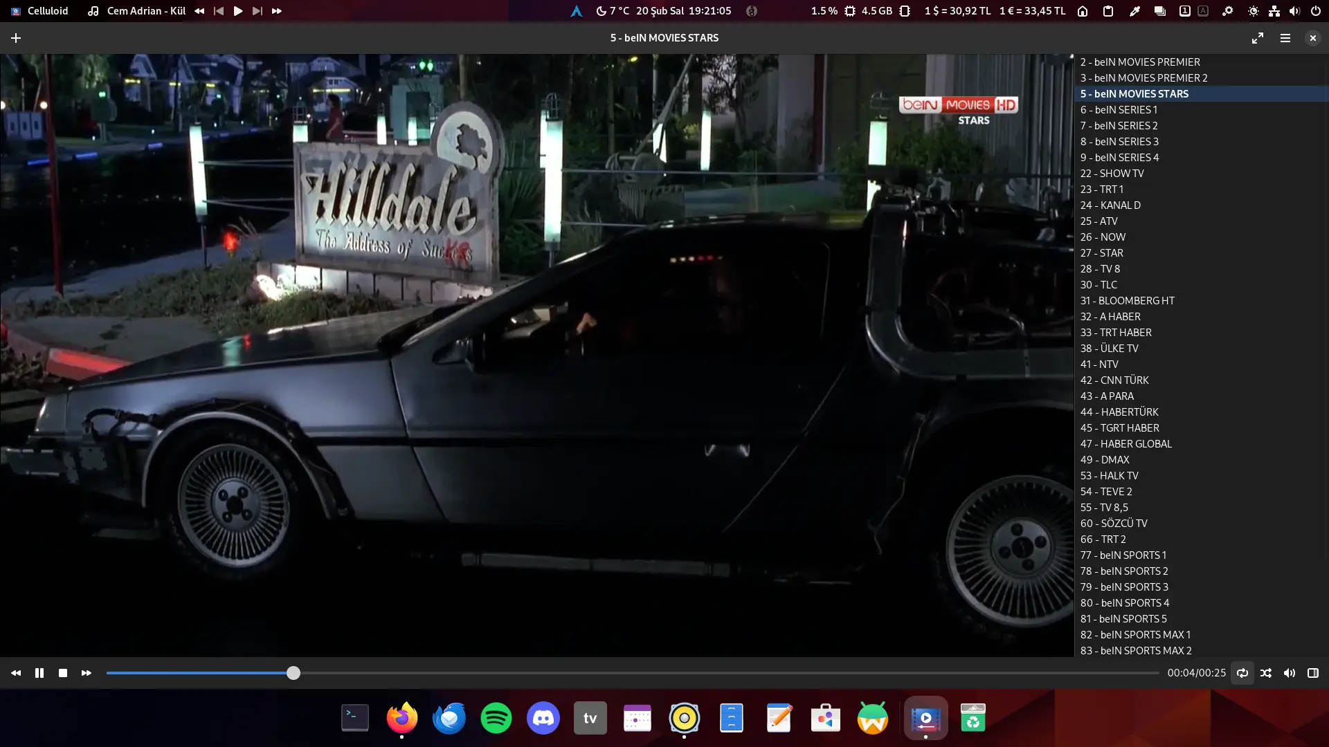Toggle the playlist sidebar visibility

coord(1313,673)
